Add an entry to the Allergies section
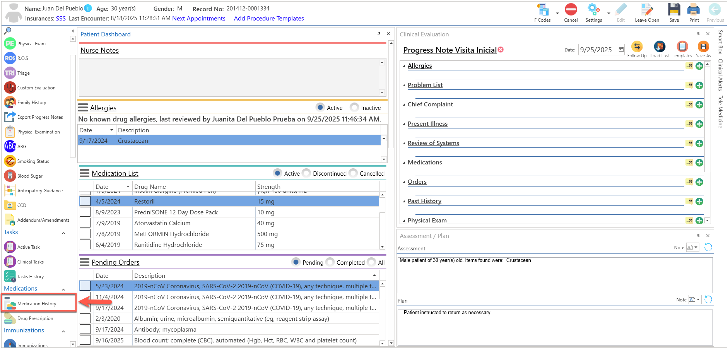 [x=699, y=66]
